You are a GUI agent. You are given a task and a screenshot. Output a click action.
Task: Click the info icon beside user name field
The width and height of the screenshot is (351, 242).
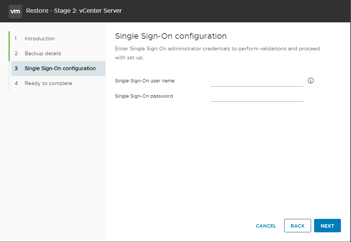tap(310, 81)
